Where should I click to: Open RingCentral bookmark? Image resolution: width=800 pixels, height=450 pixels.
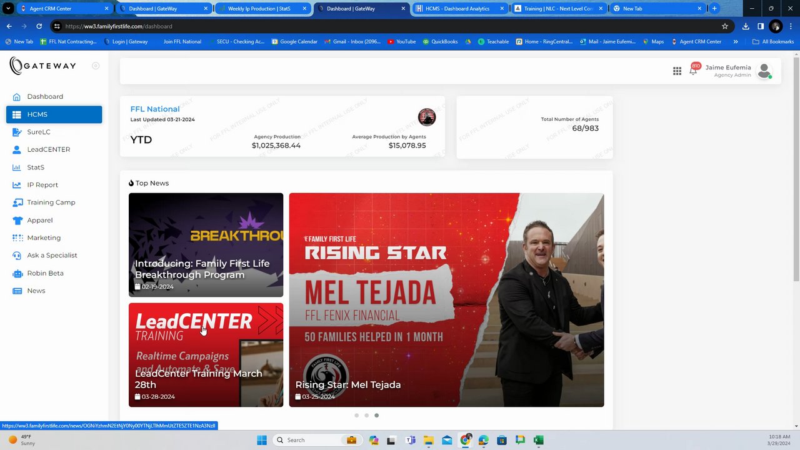click(544, 42)
